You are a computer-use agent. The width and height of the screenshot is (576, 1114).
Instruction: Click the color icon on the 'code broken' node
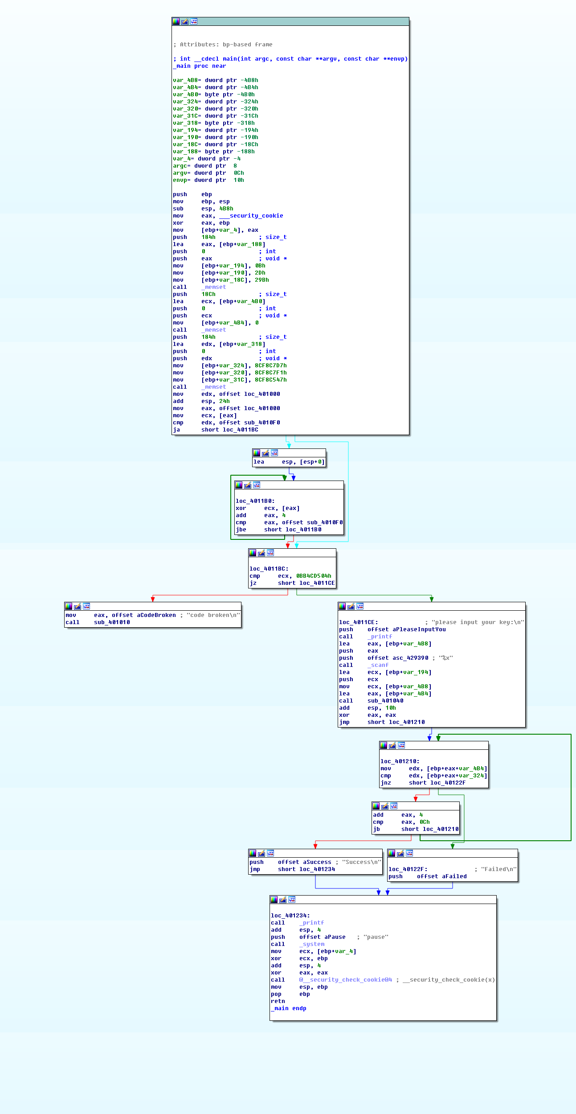click(69, 606)
